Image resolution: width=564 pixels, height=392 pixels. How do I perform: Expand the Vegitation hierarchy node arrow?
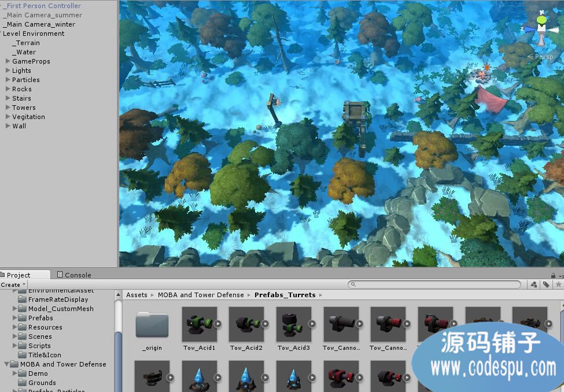tap(8, 117)
